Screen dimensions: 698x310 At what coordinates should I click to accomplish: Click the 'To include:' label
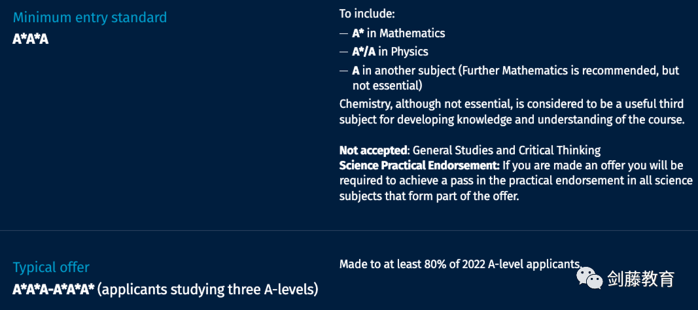(367, 14)
